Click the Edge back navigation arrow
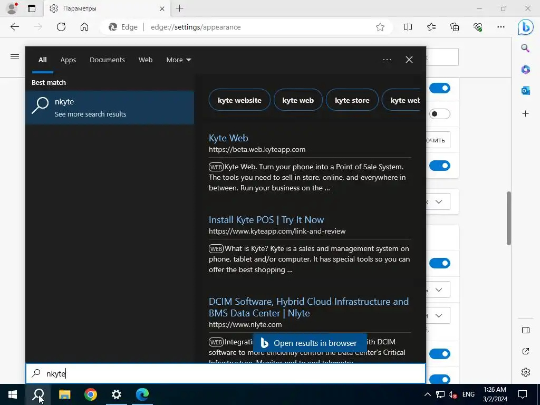 pyautogui.click(x=14, y=27)
